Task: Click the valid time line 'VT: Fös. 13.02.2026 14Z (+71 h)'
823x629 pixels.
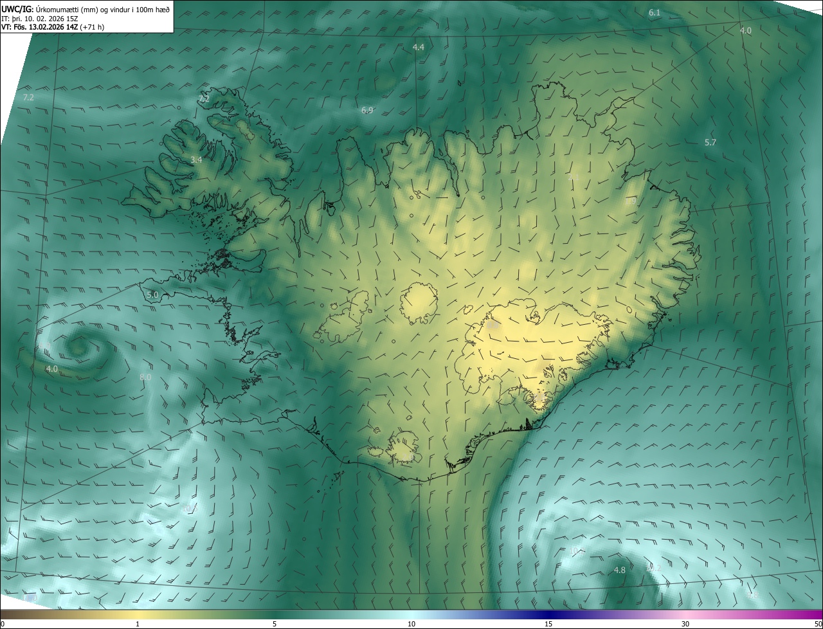Action: coord(53,27)
